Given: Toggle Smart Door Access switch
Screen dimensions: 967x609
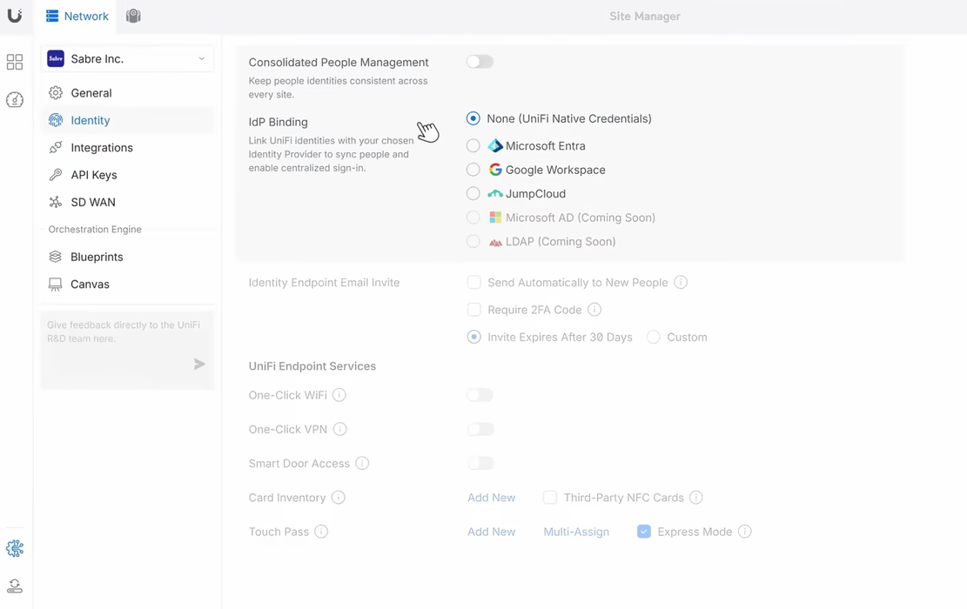Looking at the screenshot, I should (480, 463).
